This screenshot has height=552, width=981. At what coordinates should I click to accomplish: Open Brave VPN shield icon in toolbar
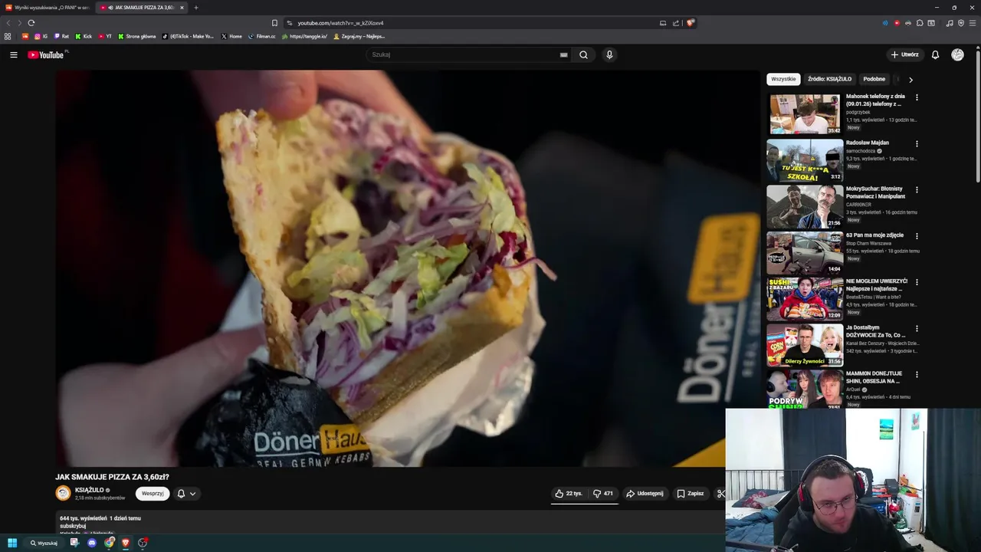[x=961, y=23]
